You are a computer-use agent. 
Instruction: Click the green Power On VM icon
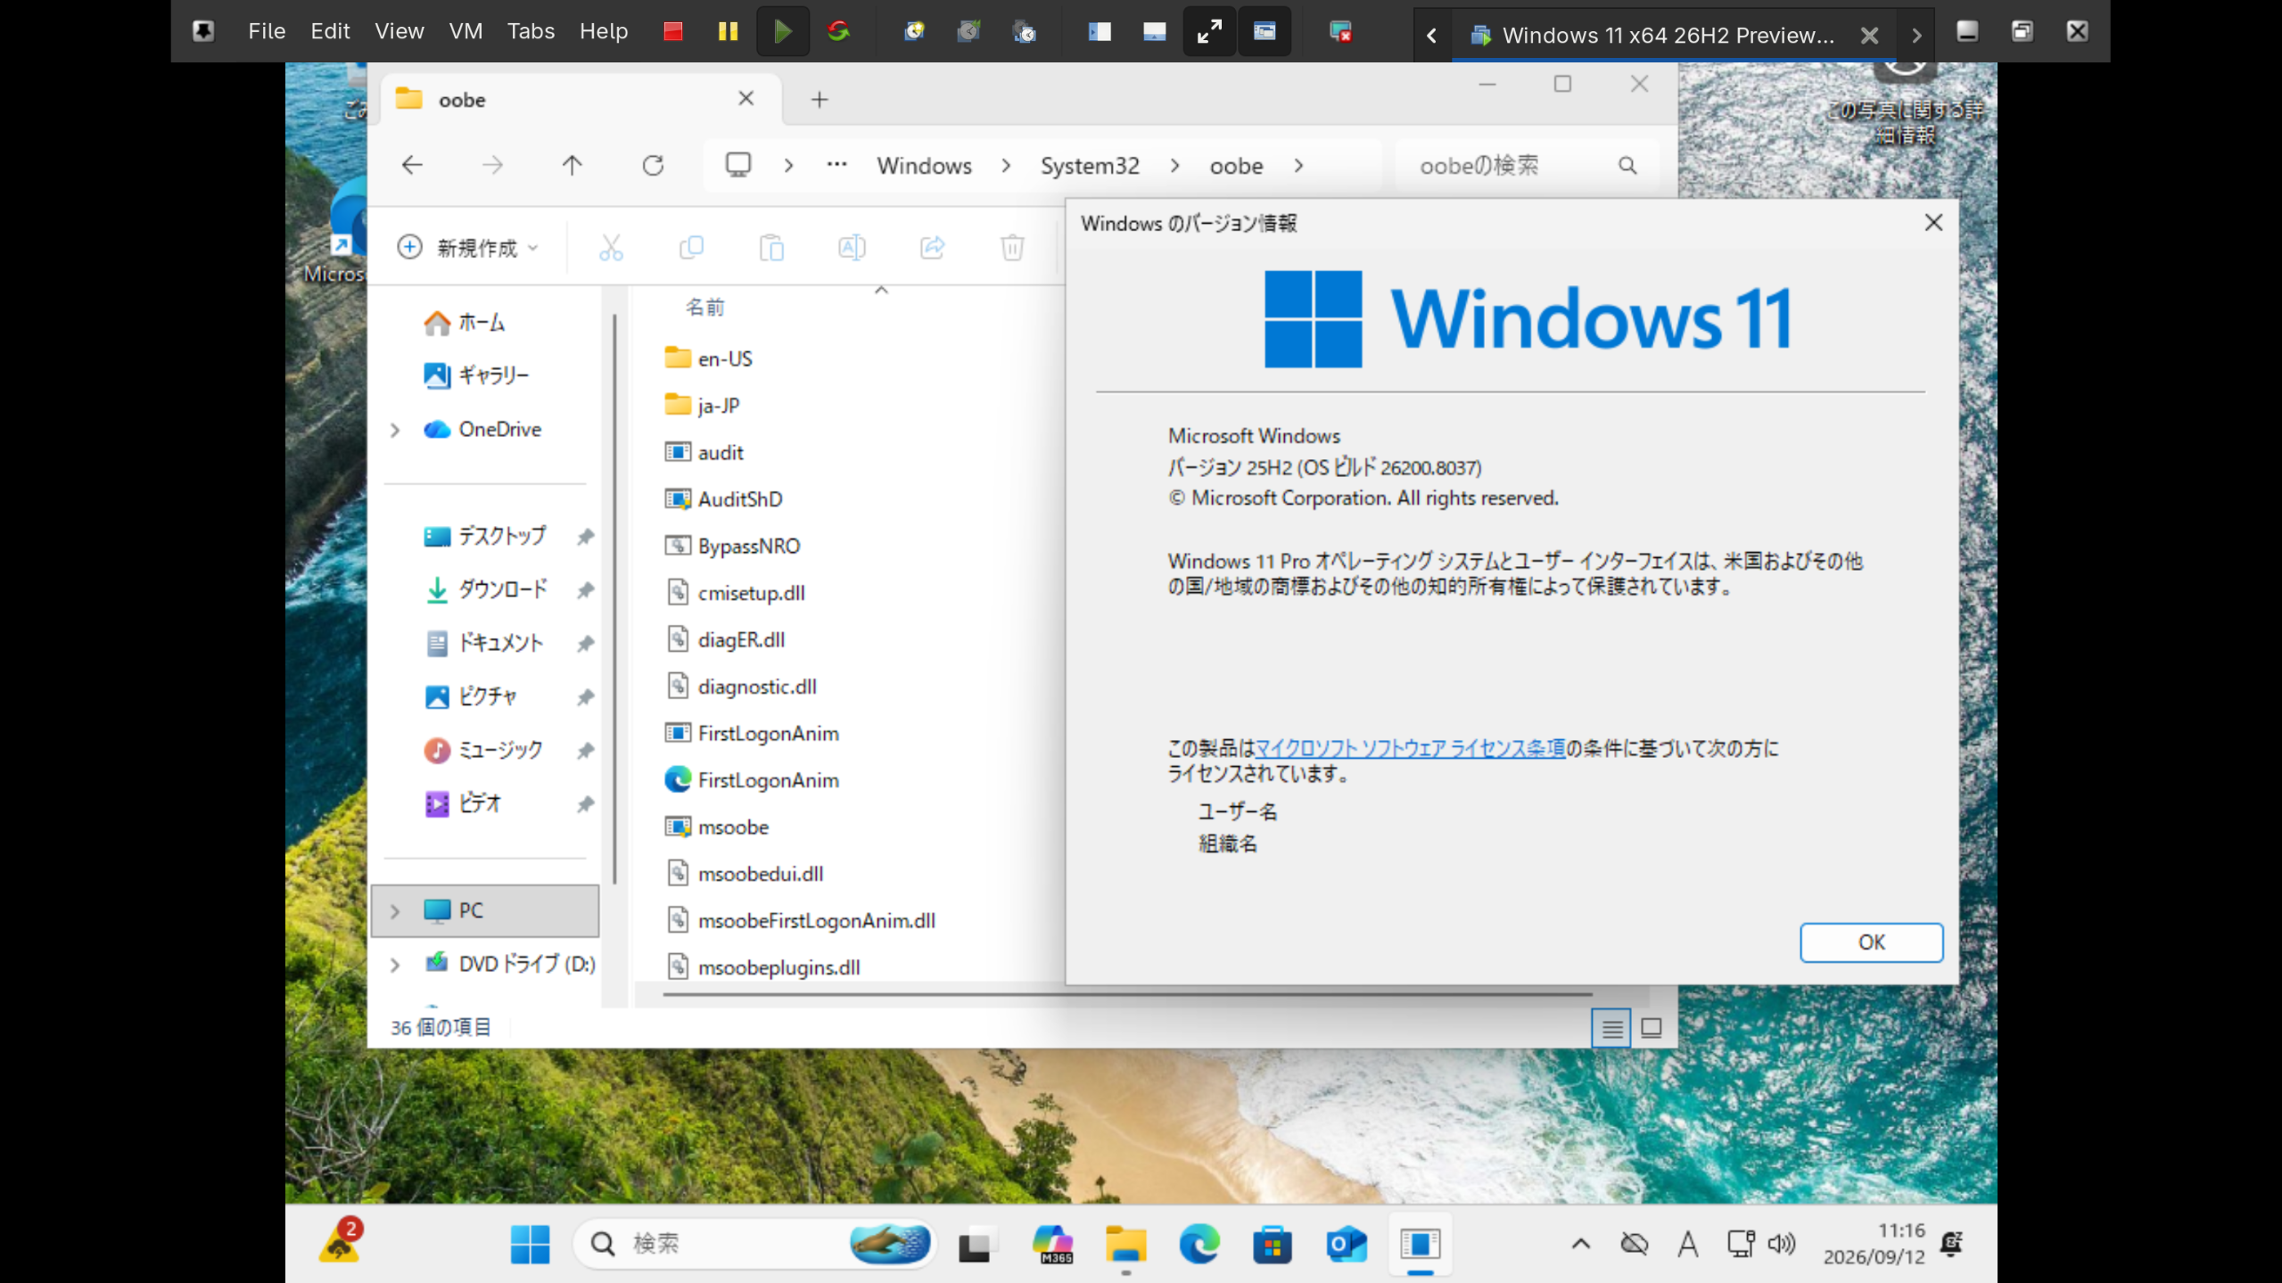click(x=783, y=32)
